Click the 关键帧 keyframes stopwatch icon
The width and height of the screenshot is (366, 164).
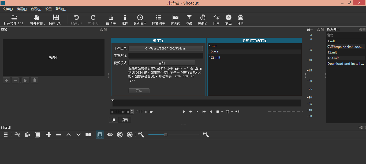pyautogui.click(x=203, y=20)
